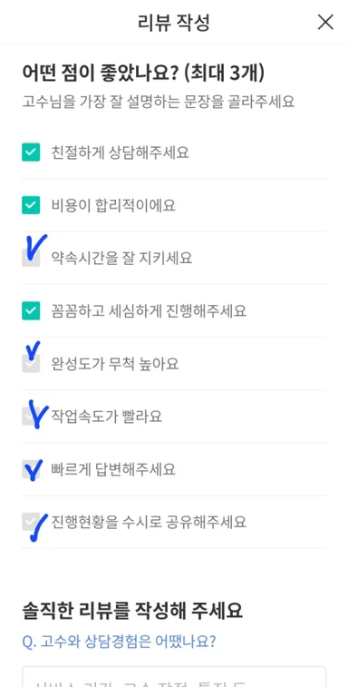Click the 리뷰 작성 title

[174, 23]
